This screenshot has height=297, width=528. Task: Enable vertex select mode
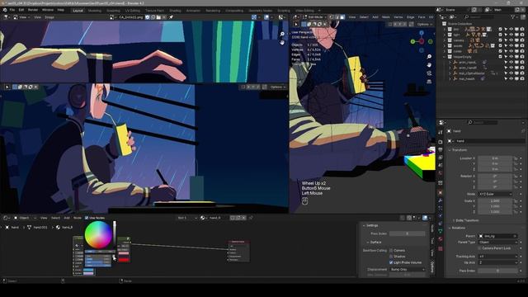pos(332,17)
